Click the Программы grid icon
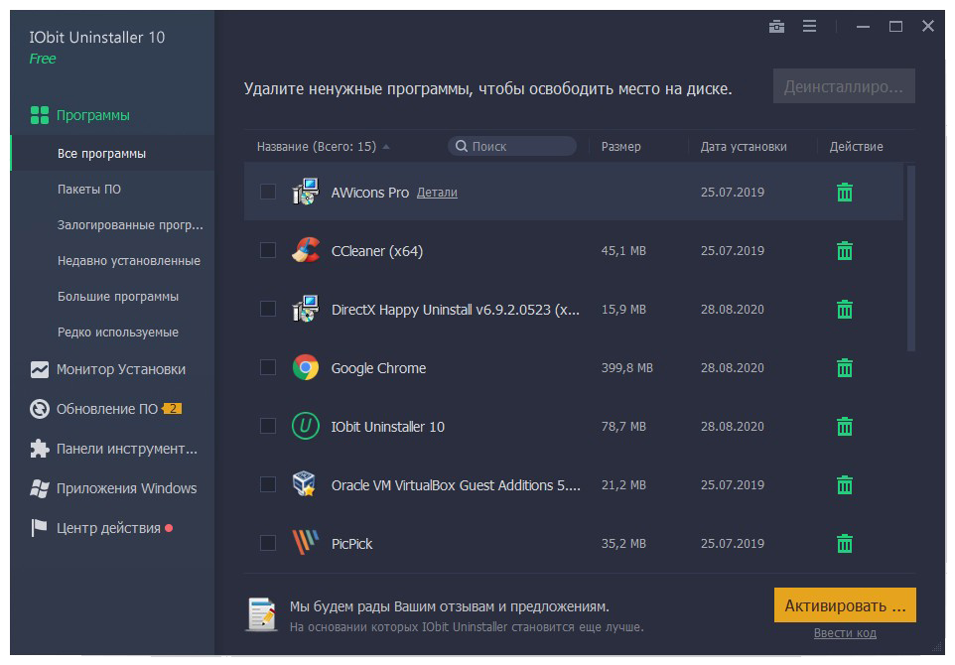This screenshot has height=665, width=955. (x=40, y=115)
